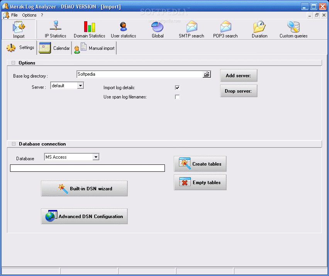The image size is (329, 276).
Task: Close the inner Import child window
Action: pyautogui.click(x=324, y=15)
